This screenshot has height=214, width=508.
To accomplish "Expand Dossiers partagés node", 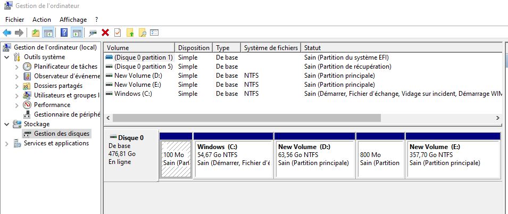I will click(x=17, y=86).
